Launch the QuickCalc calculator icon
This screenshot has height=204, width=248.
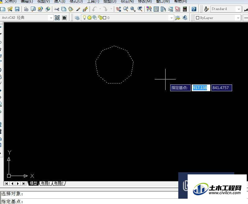point(185,9)
